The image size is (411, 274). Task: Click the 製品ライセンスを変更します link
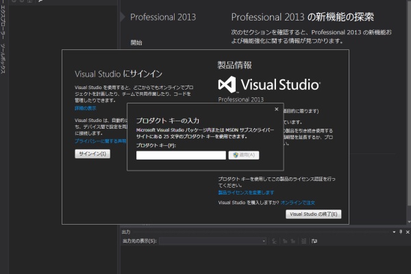click(x=246, y=192)
